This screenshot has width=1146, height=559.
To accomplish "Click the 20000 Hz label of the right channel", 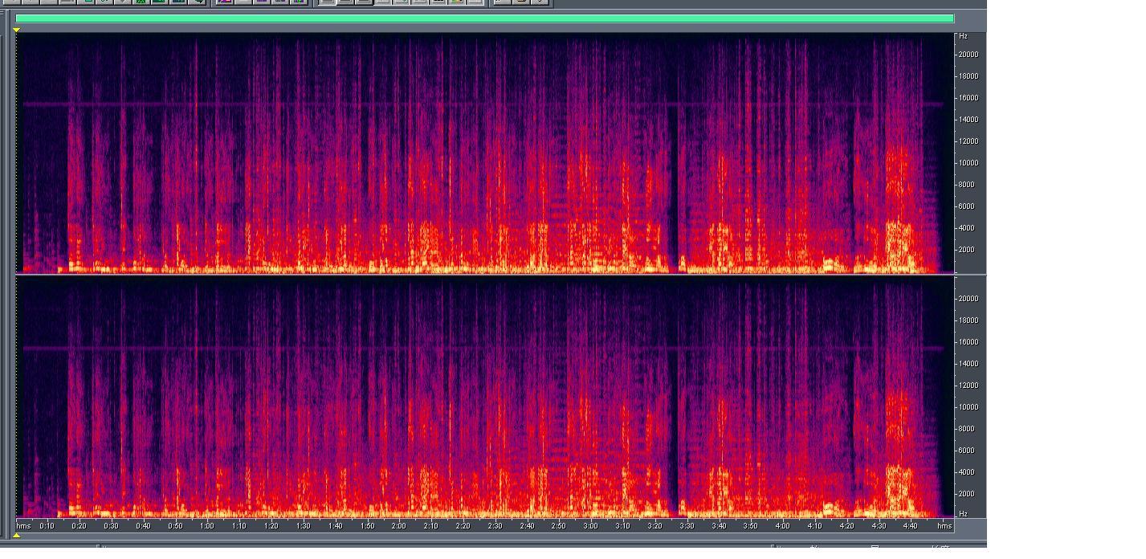I will pyautogui.click(x=968, y=299).
